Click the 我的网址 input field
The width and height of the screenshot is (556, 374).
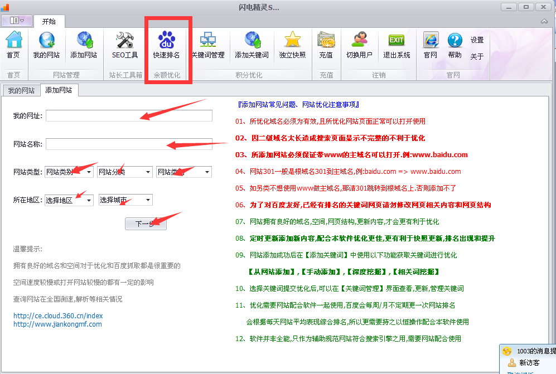pyautogui.click(x=129, y=115)
